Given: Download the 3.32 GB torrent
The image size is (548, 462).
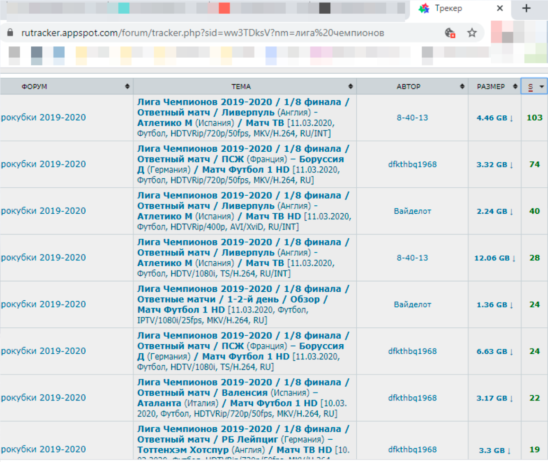Looking at the screenshot, I should coord(495,165).
